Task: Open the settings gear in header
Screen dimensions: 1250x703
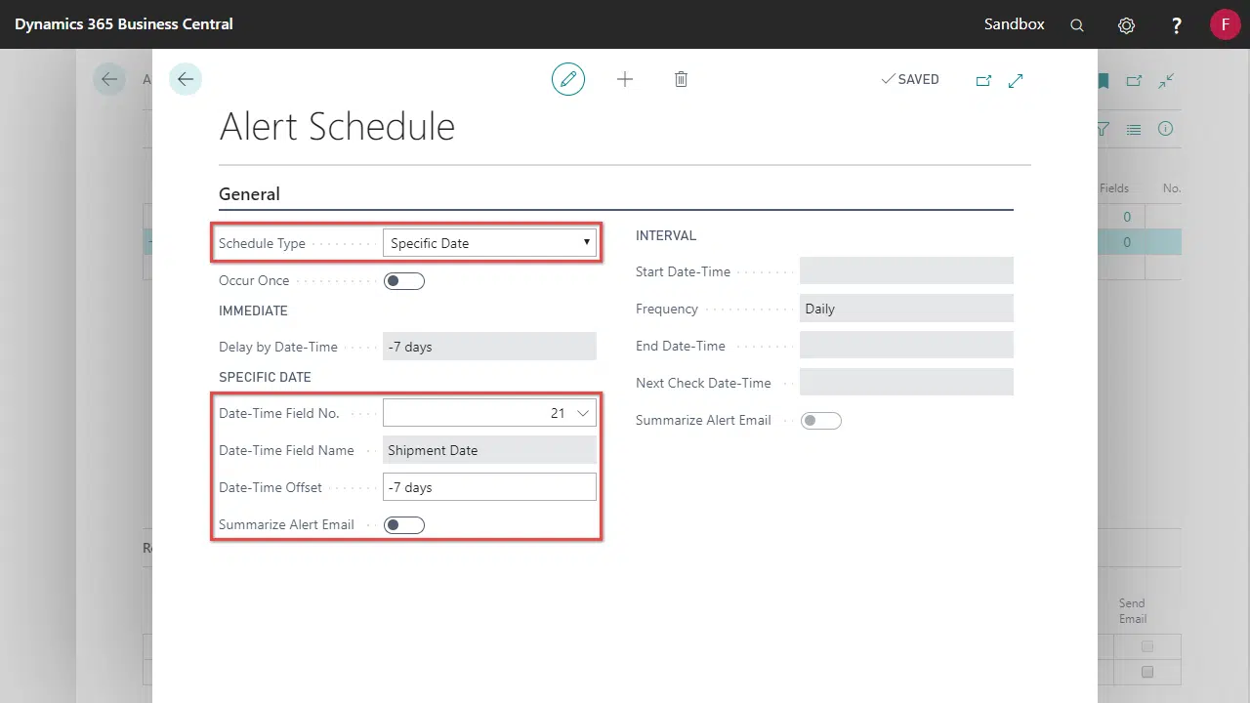Action: [1126, 25]
